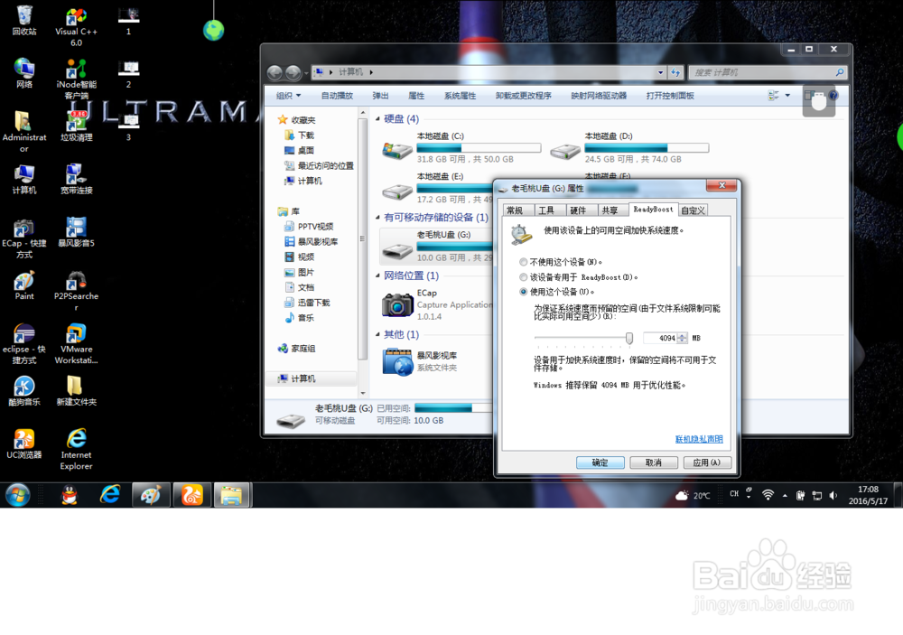Switch to 共享 tab
This screenshot has width=903, height=635.
point(613,210)
